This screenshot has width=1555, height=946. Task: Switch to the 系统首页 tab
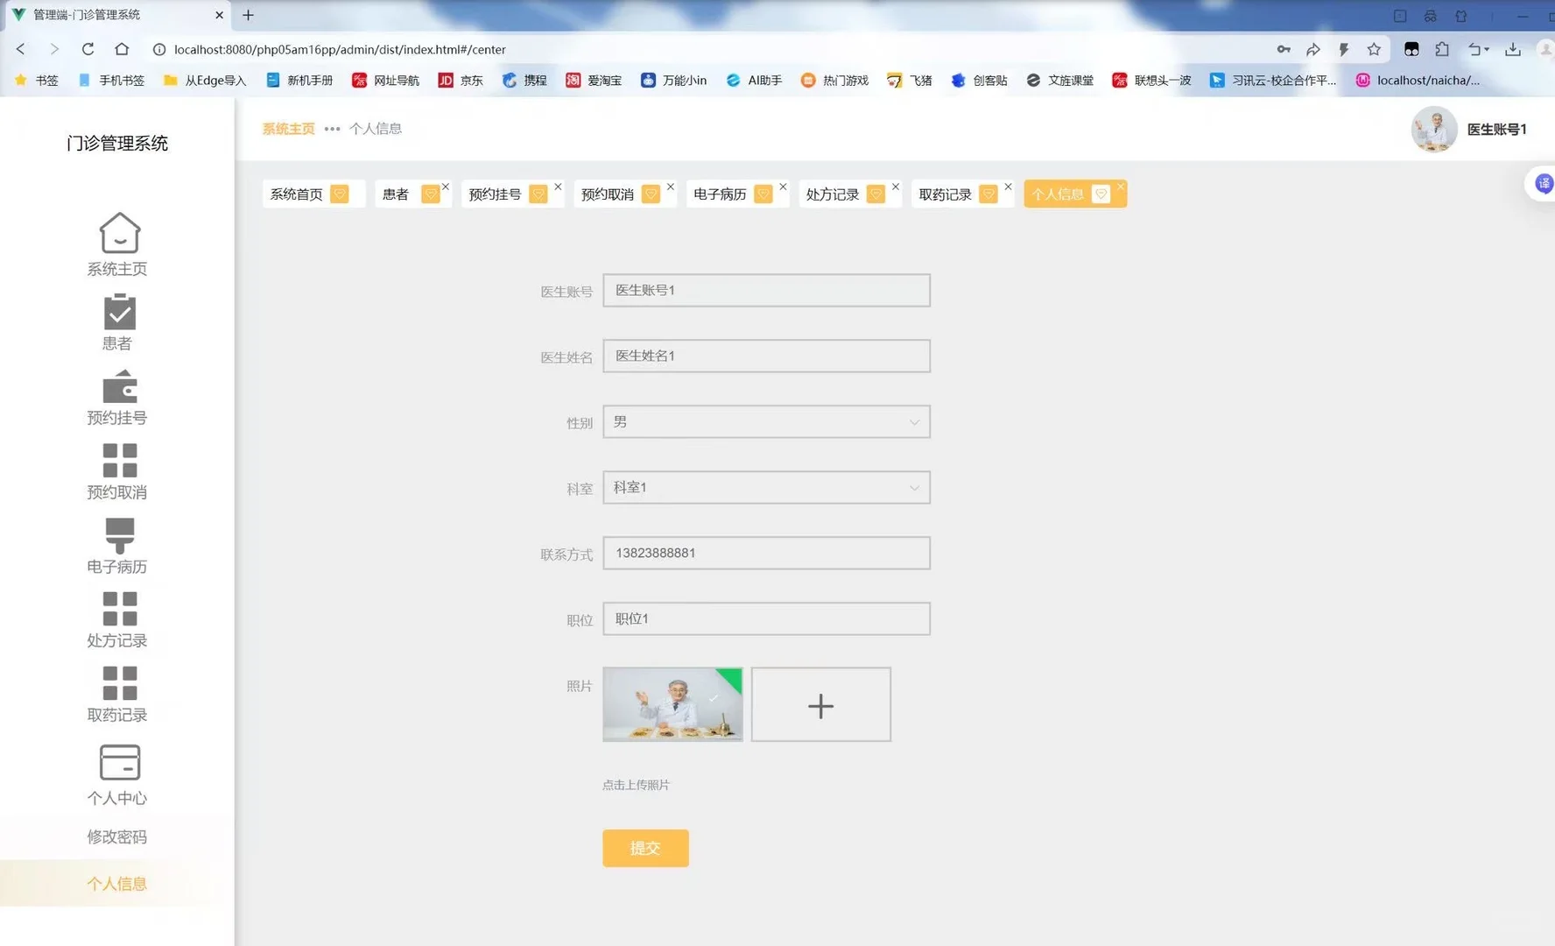pos(299,194)
